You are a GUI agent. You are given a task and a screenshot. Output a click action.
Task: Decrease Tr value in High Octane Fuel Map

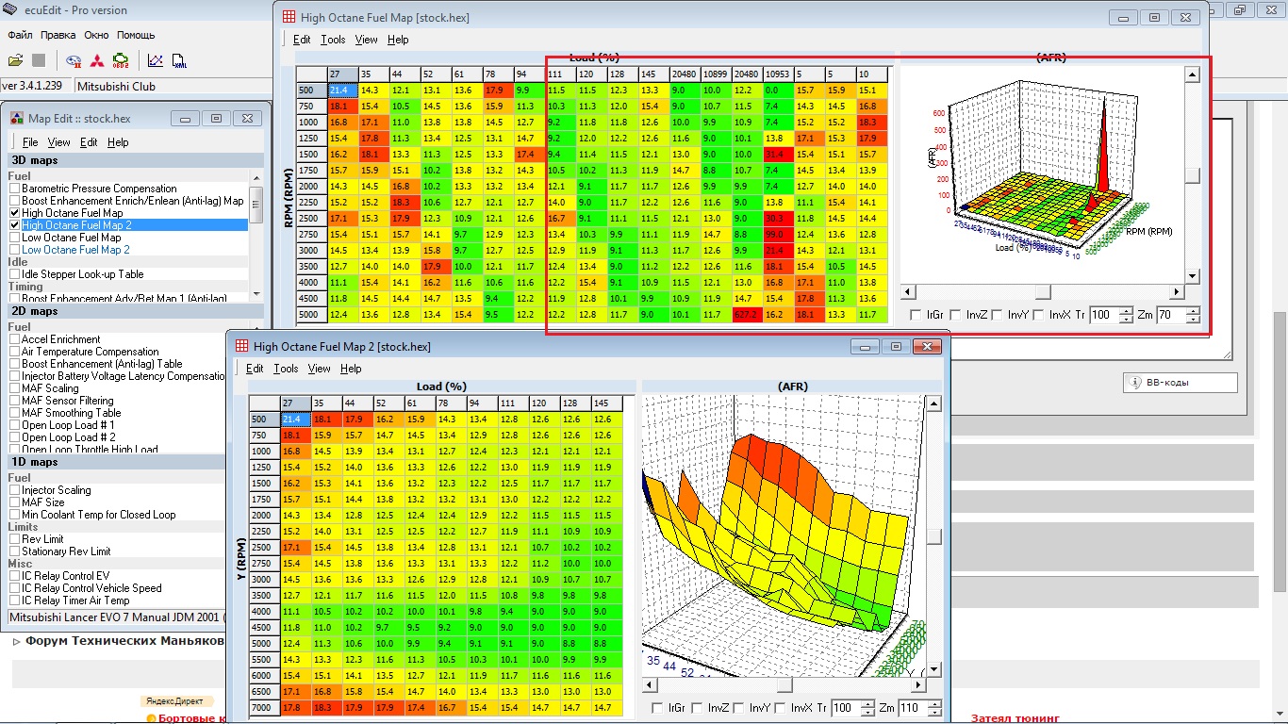(x=1125, y=320)
